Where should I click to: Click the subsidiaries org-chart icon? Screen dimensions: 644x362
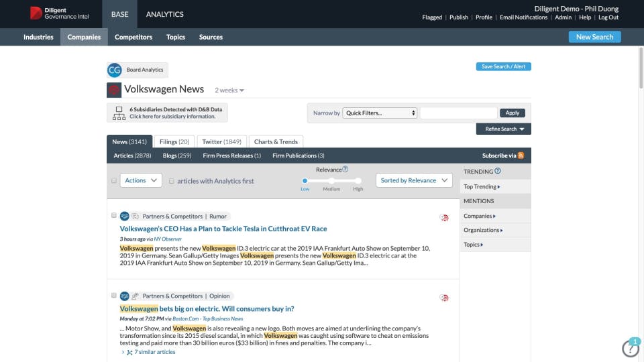click(119, 113)
